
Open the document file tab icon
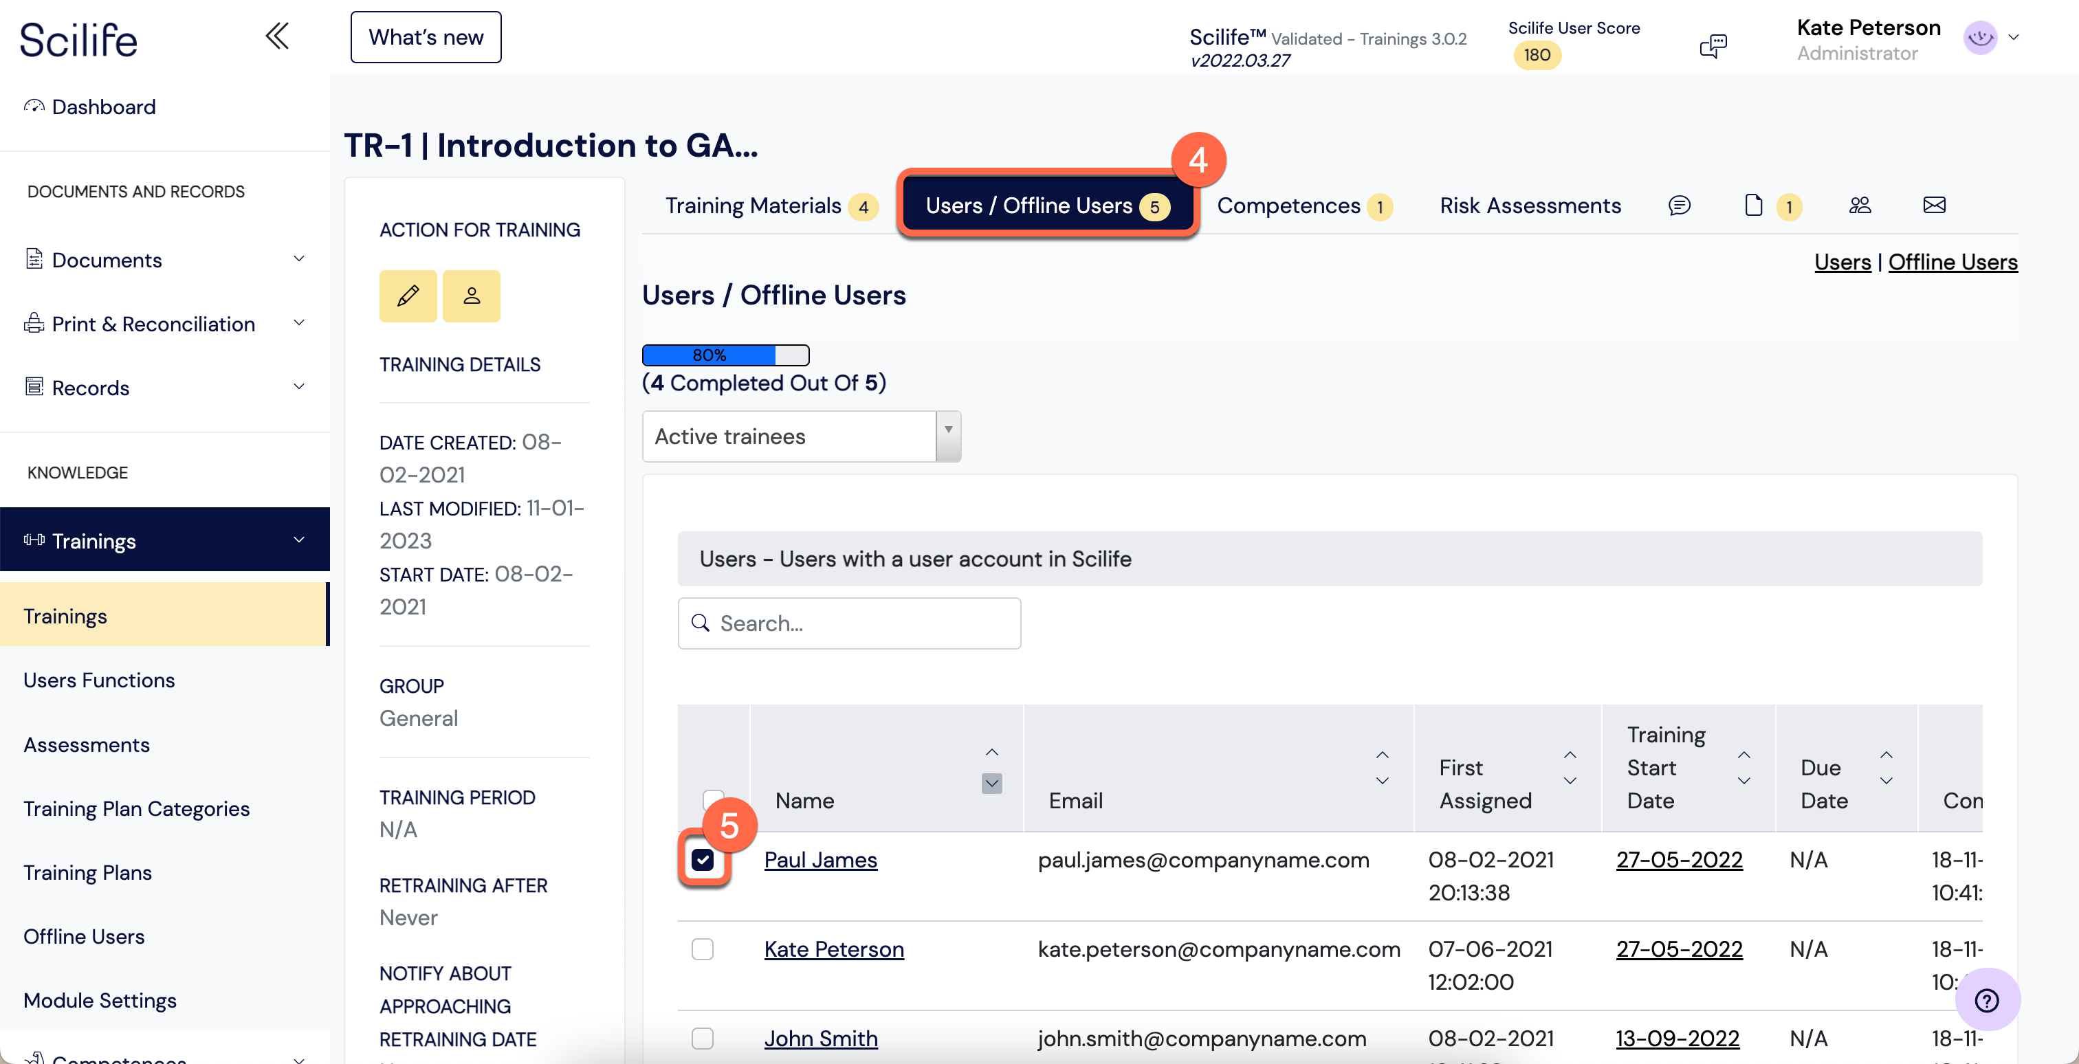(1753, 206)
